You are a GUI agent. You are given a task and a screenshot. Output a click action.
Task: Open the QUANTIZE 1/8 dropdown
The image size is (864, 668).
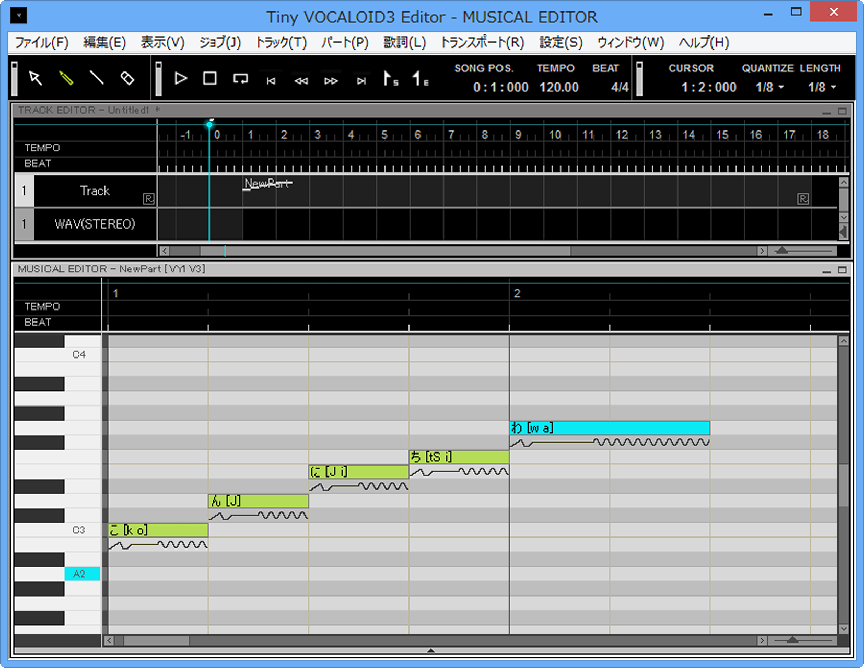769,87
